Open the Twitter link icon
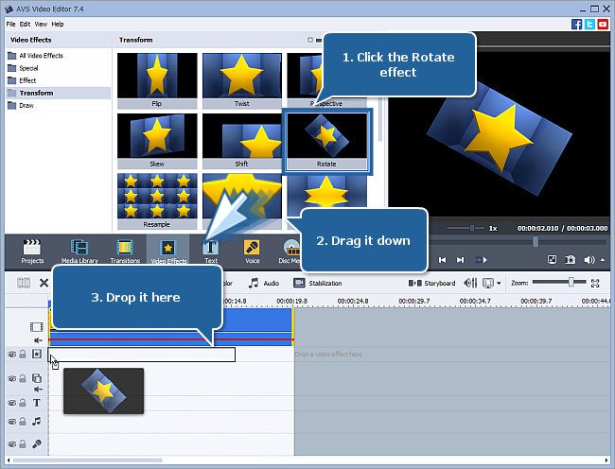The image size is (615, 469). point(589,25)
